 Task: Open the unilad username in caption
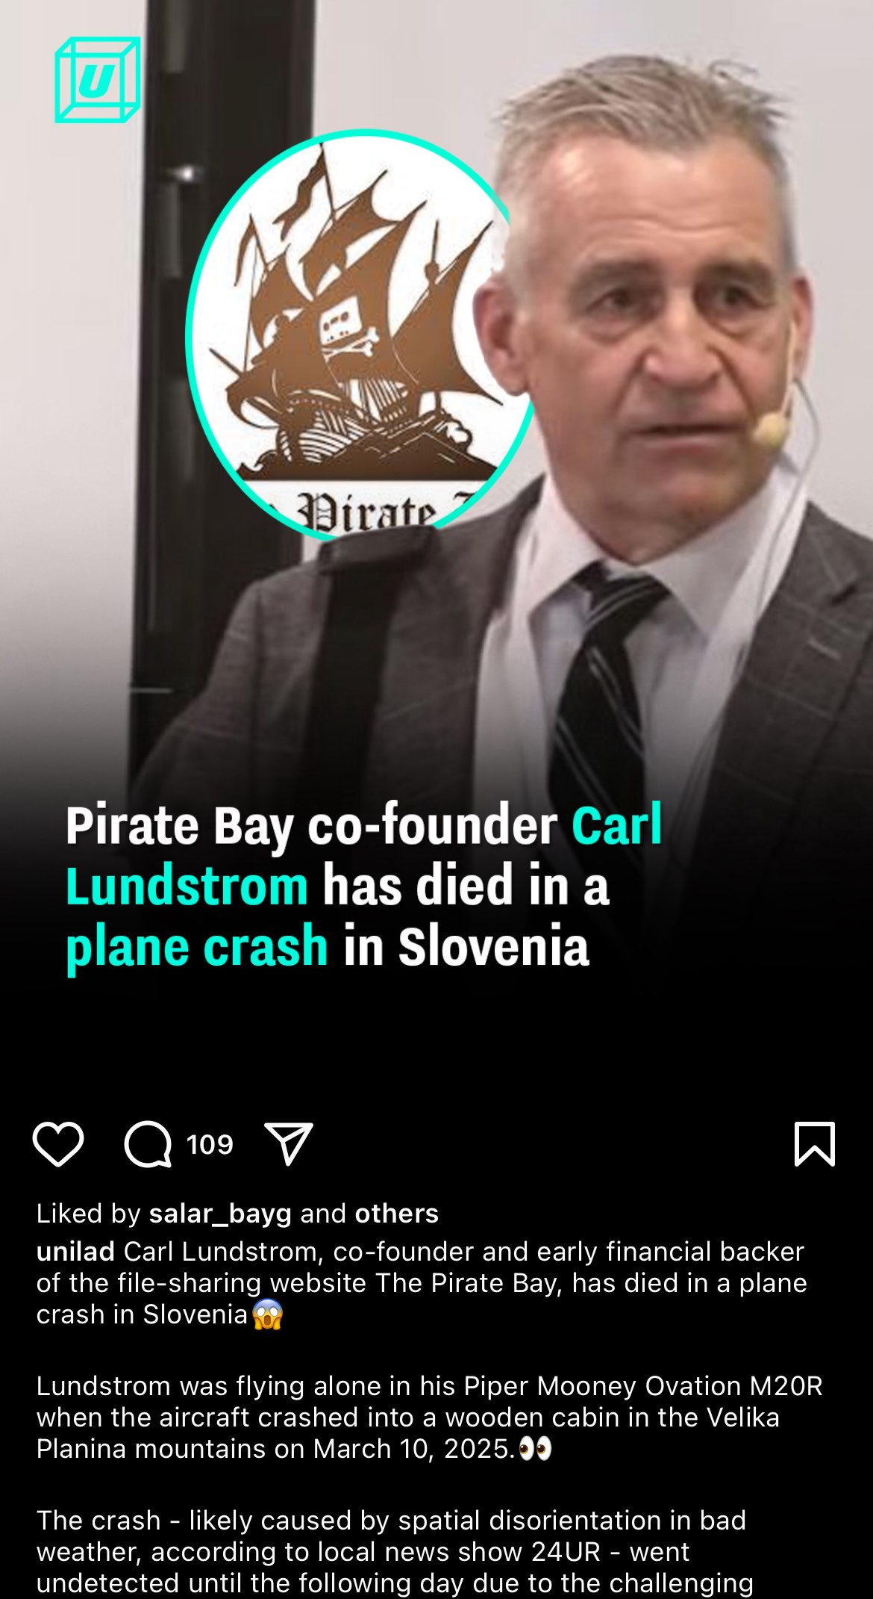(x=75, y=1251)
